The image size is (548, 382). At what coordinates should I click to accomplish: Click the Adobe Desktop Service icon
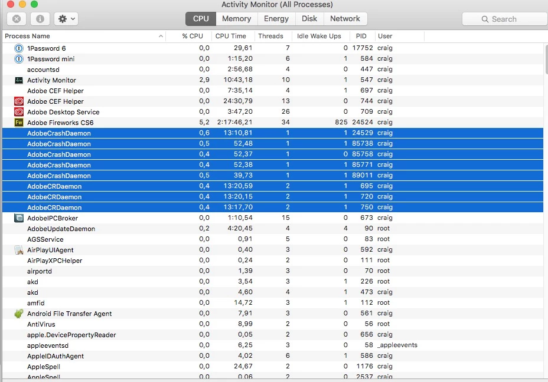(x=19, y=112)
